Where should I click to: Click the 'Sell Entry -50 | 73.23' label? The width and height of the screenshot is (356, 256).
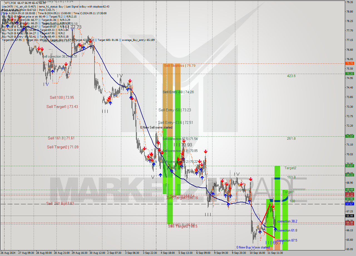175,110
